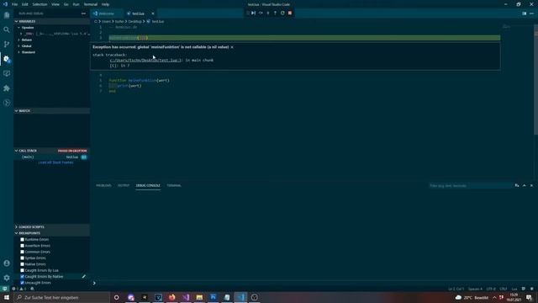538x303 pixels.
Task: Disable Caught Errors By Native checkbox
Action: (23, 277)
